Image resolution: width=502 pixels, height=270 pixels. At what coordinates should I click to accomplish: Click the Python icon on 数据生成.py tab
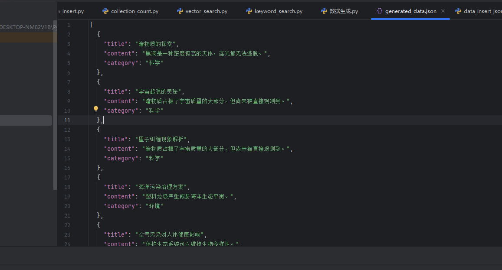click(x=324, y=11)
